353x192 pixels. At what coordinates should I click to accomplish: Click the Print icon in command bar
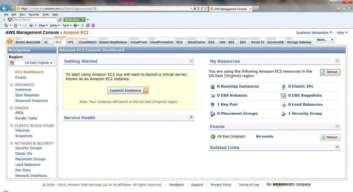31,25
